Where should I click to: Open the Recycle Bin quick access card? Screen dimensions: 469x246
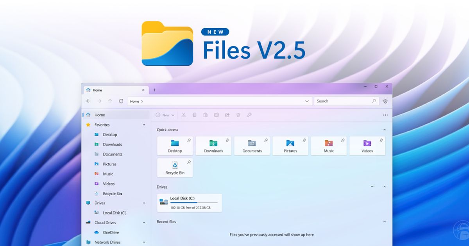point(175,168)
